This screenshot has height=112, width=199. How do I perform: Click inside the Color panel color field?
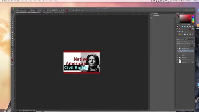[x=185, y=19]
